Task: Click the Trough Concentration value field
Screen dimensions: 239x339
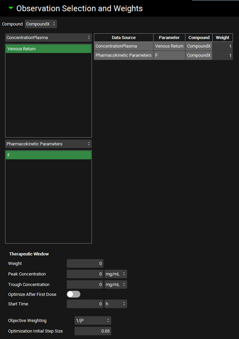Action: tap(85, 285)
